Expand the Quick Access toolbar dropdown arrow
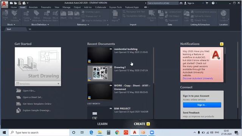Image resolution: width=242 pixels, height=136 pixels. click(28, 3)
